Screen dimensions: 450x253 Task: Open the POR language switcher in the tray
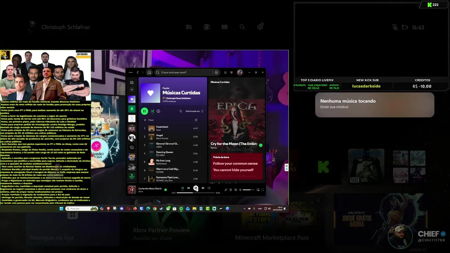(x=260, y=209)
